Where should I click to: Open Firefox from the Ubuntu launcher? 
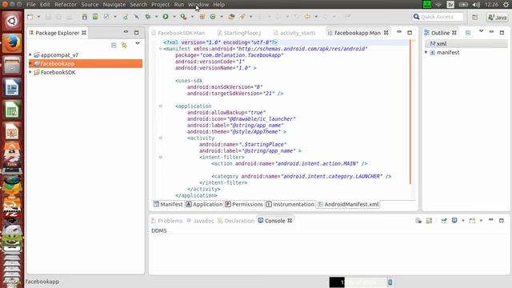12,43
